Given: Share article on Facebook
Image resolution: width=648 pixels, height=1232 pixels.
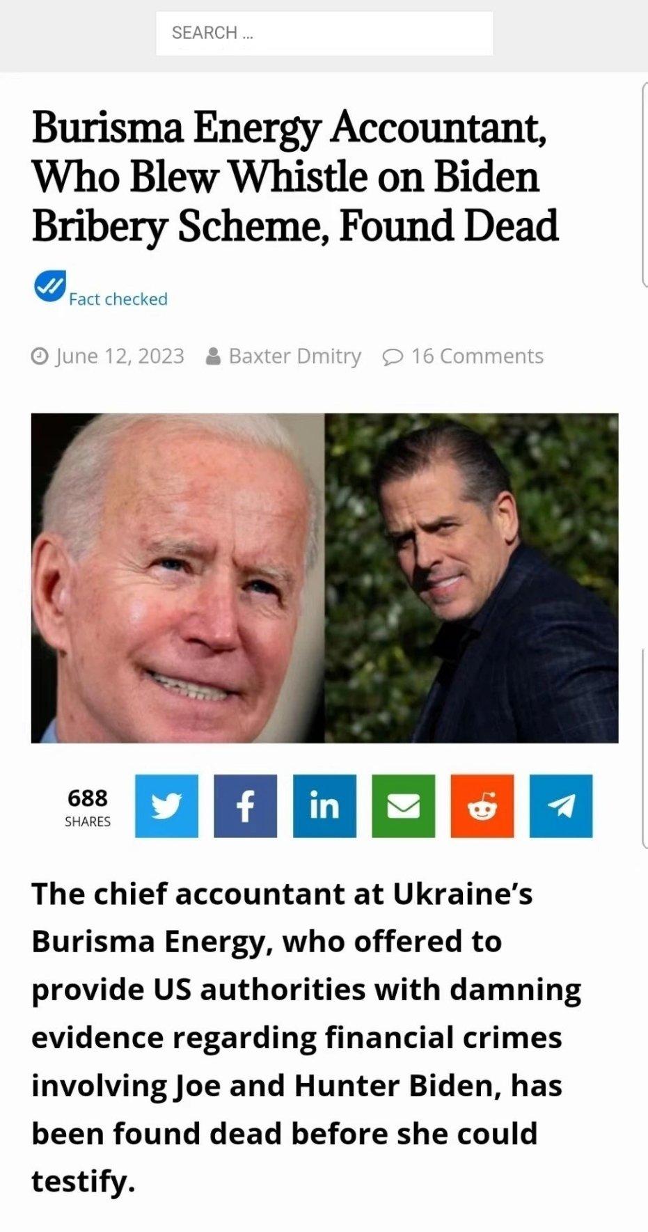Looking at the screenshot, I should [245, 805].
